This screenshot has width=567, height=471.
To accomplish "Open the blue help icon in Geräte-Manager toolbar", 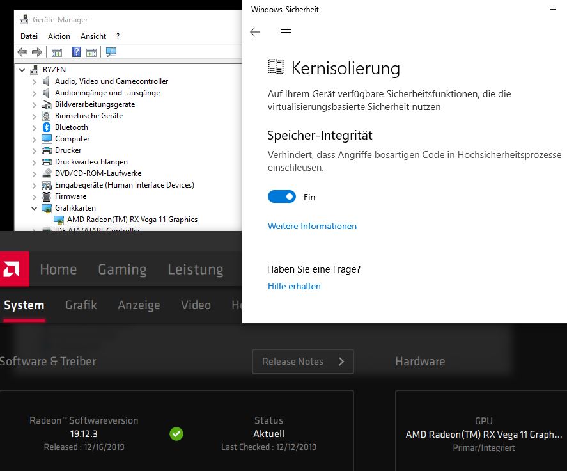I will (x=76, y=52).
